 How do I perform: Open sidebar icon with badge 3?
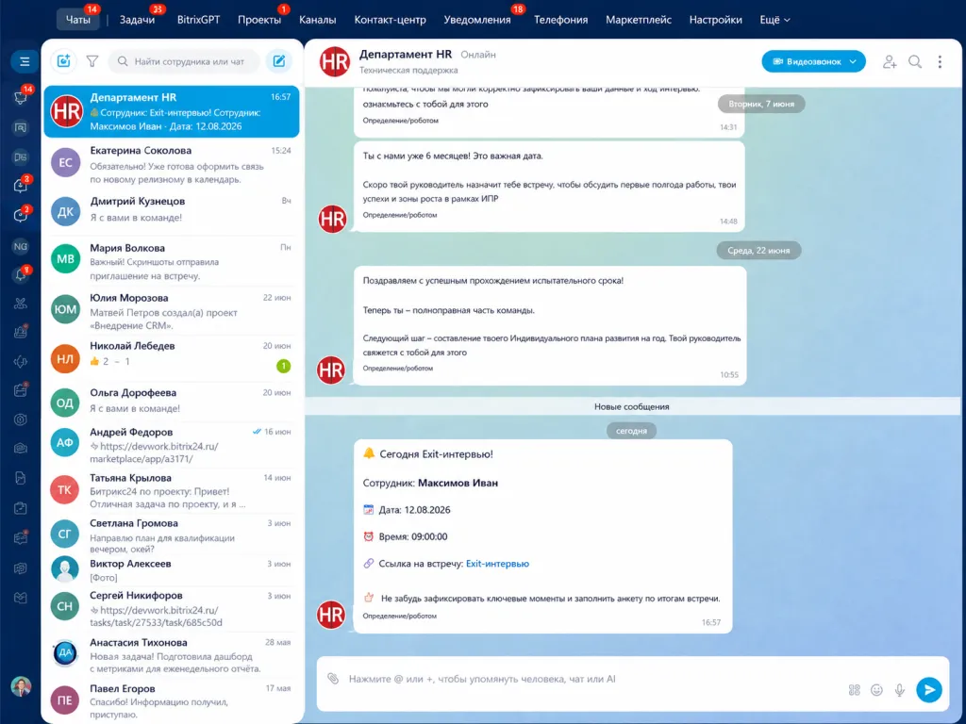(21, 186)
